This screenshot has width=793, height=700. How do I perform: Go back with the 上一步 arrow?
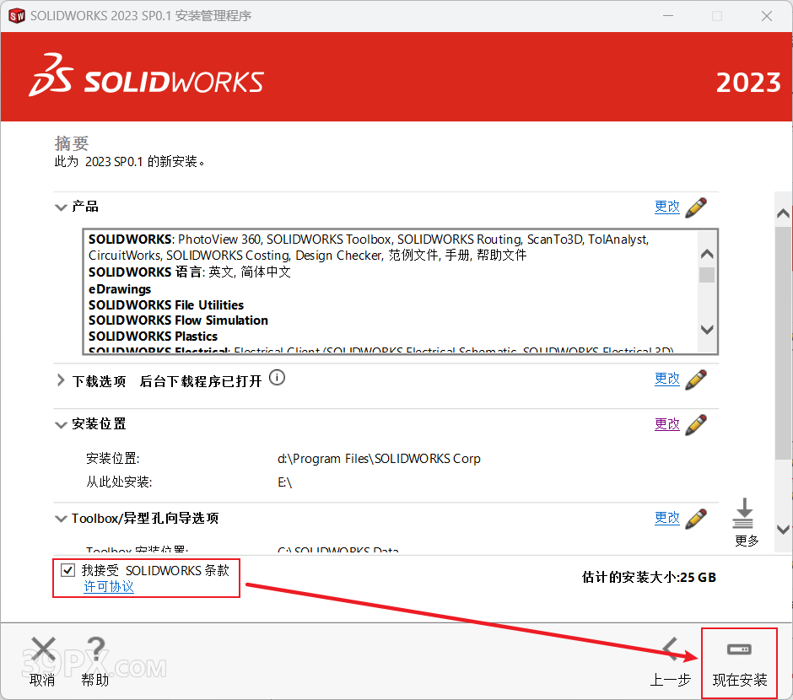pos(672,649)
